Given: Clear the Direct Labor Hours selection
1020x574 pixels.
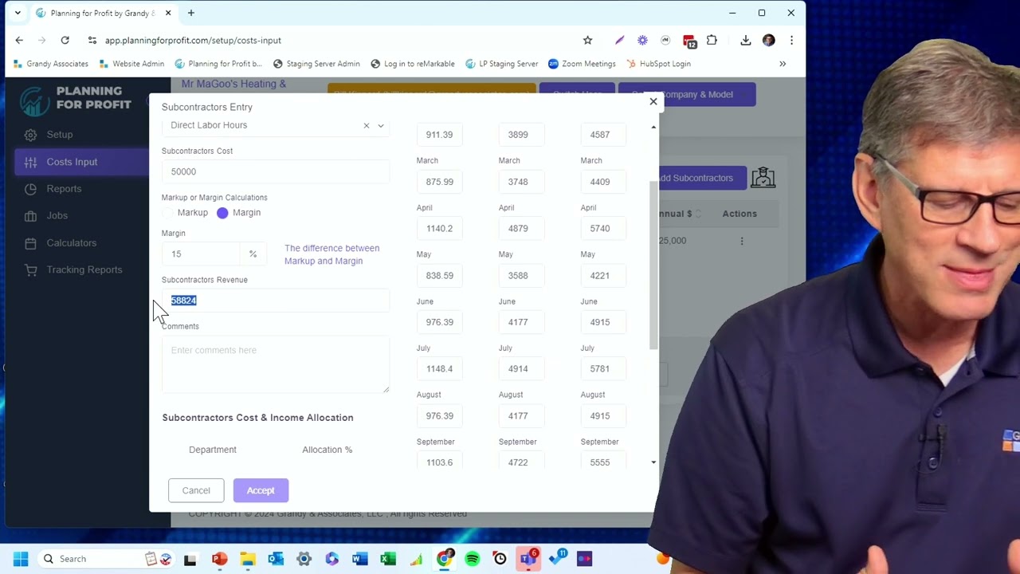Looking at the screenshot, I should [367, 126].
